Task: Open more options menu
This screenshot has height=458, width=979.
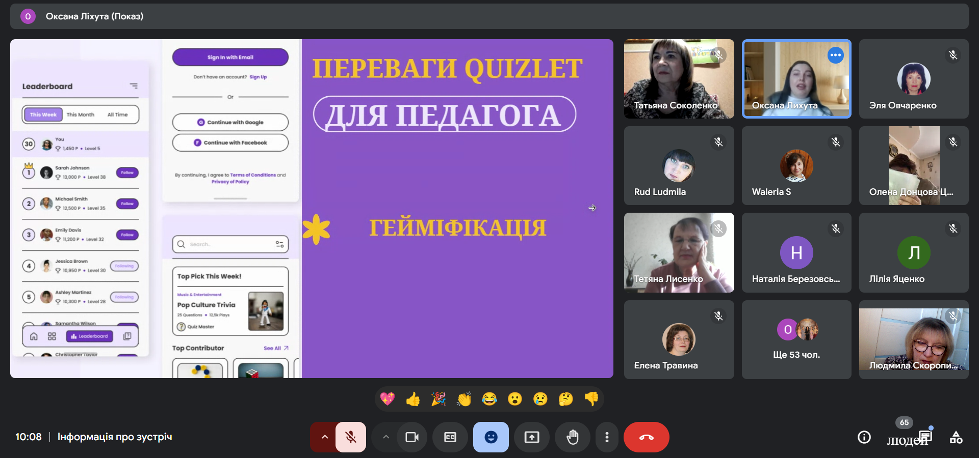Action: click(x=607, y=437)
